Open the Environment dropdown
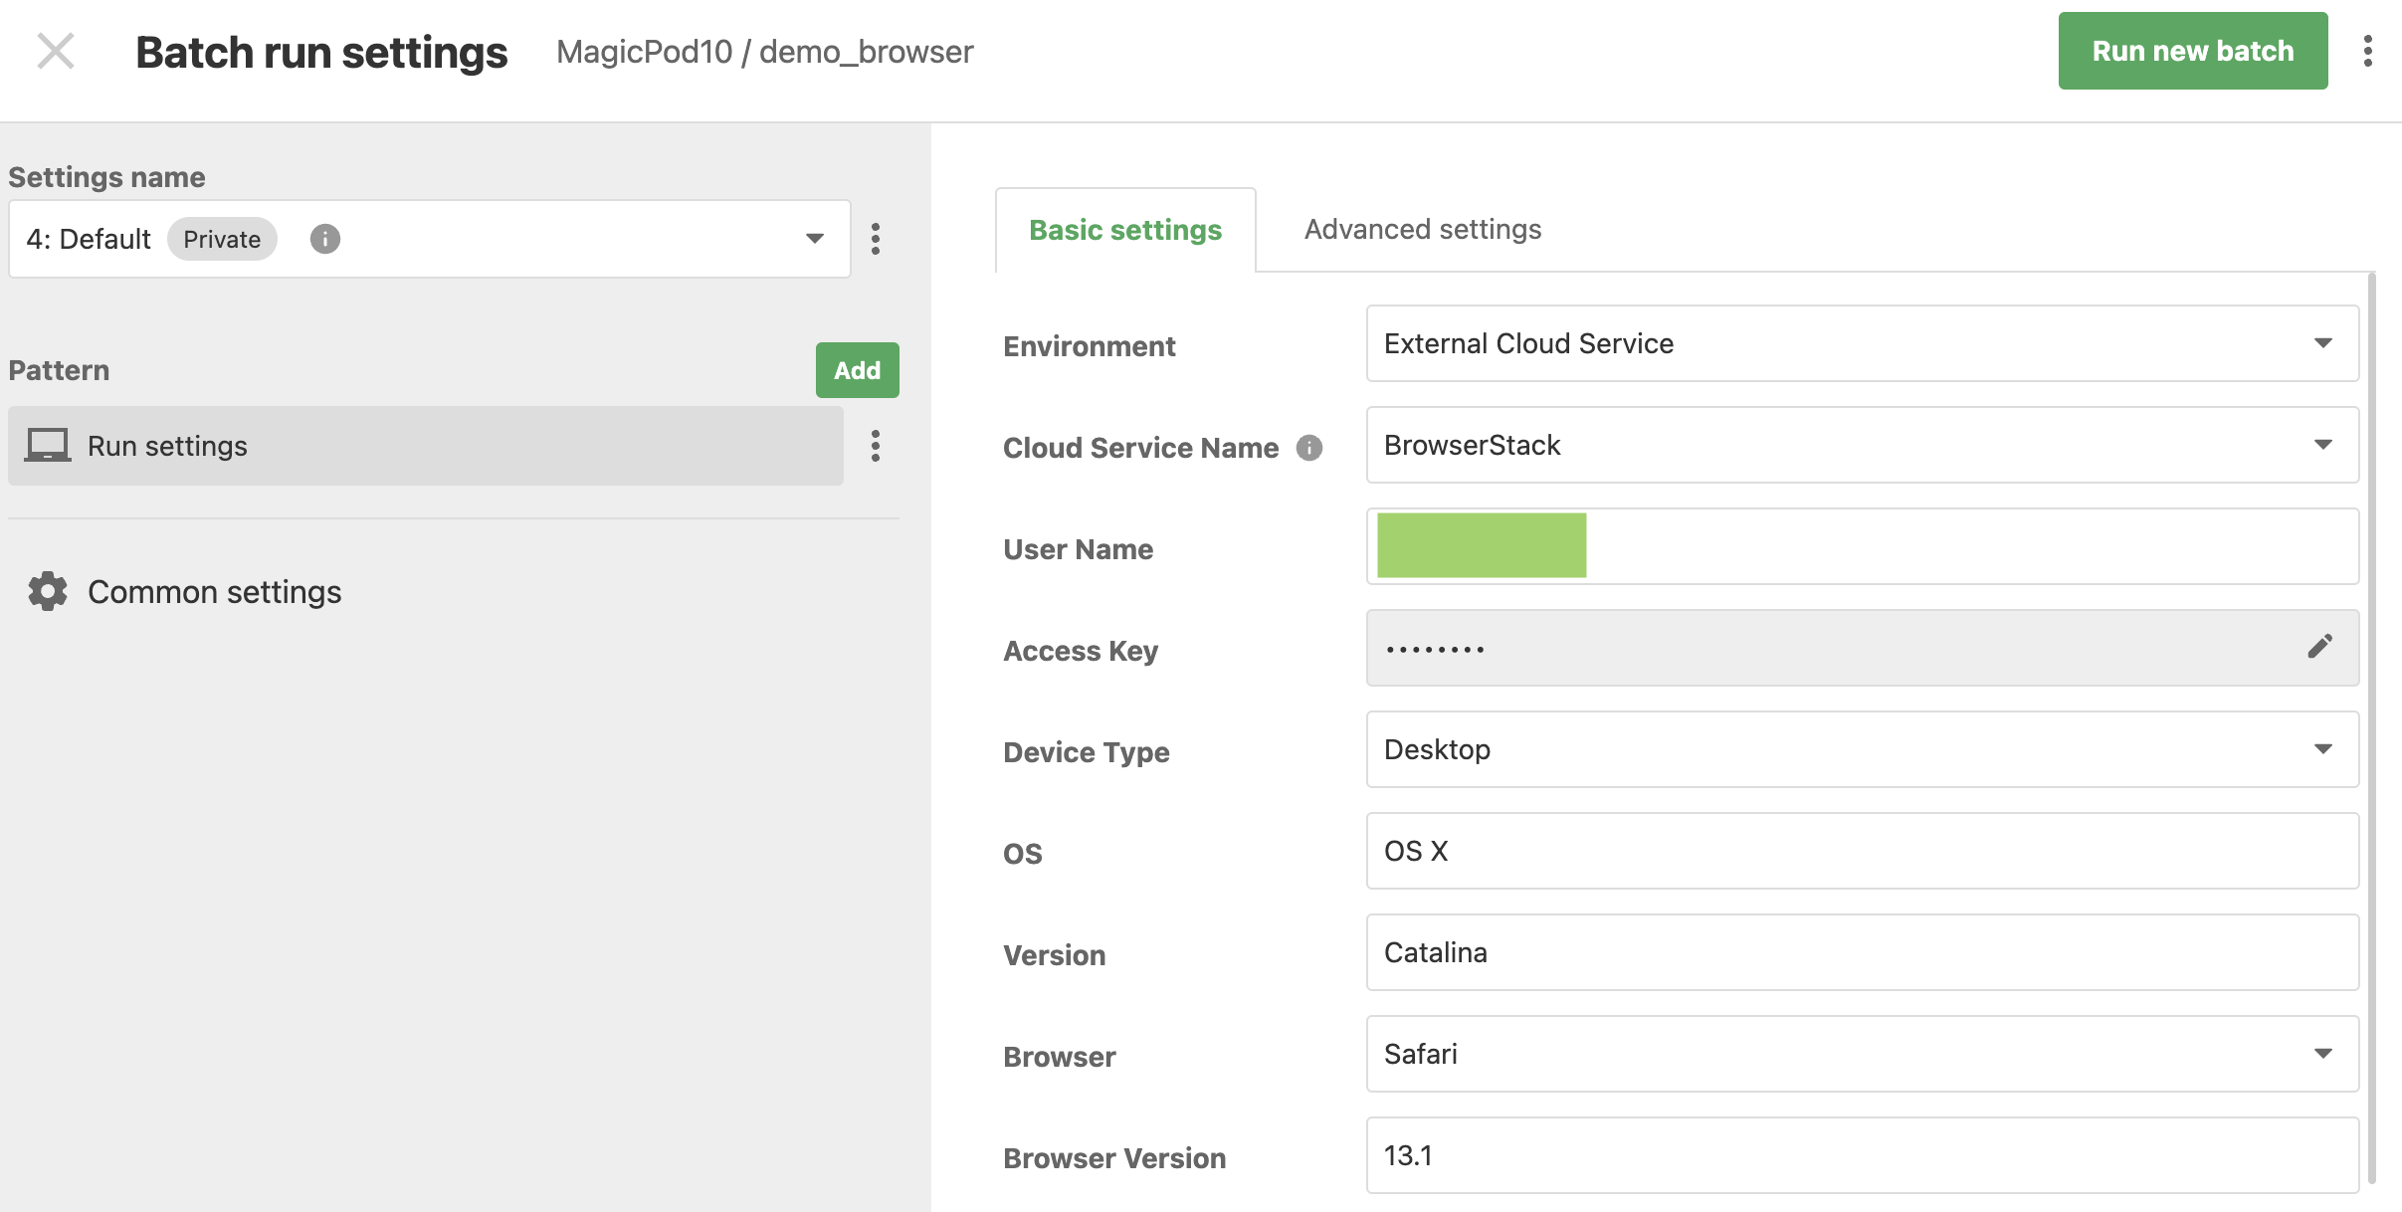 [1862, 343]
